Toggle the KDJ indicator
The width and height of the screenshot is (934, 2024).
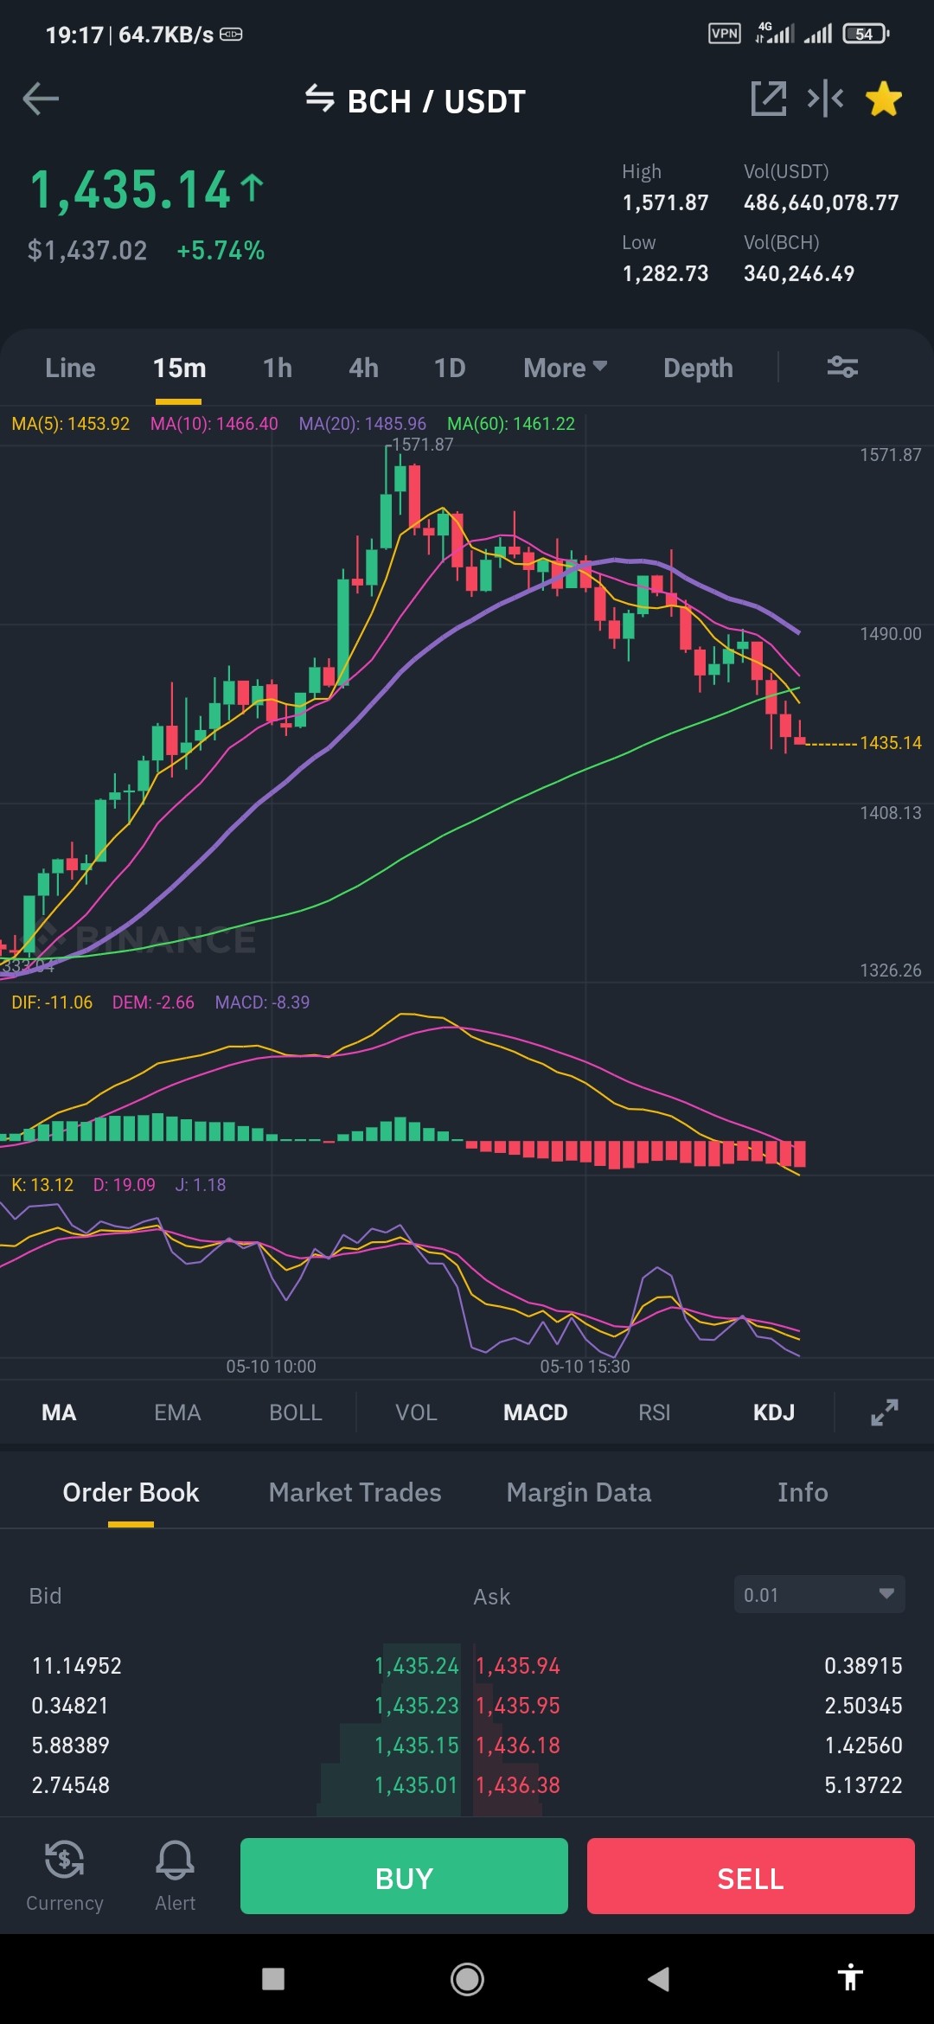click(x=774, y=1412)
